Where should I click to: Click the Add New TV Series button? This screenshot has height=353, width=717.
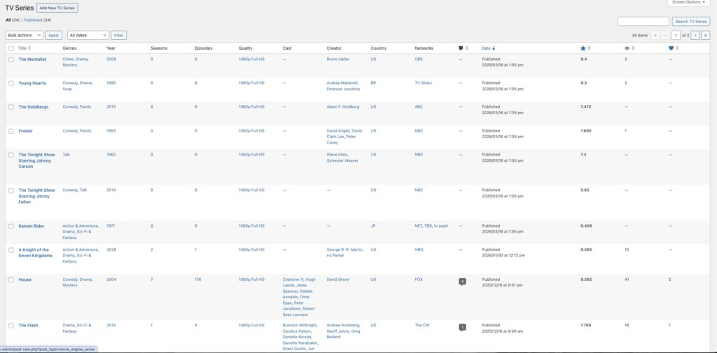(x=58, y=8)
